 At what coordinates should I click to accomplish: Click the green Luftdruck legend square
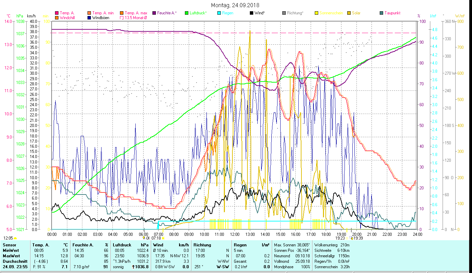[x=187, y=13]
